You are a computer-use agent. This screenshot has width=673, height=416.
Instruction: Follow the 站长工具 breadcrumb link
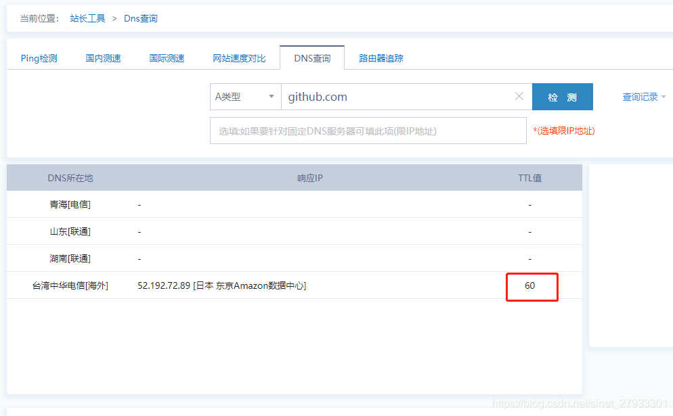pos(87,18)
